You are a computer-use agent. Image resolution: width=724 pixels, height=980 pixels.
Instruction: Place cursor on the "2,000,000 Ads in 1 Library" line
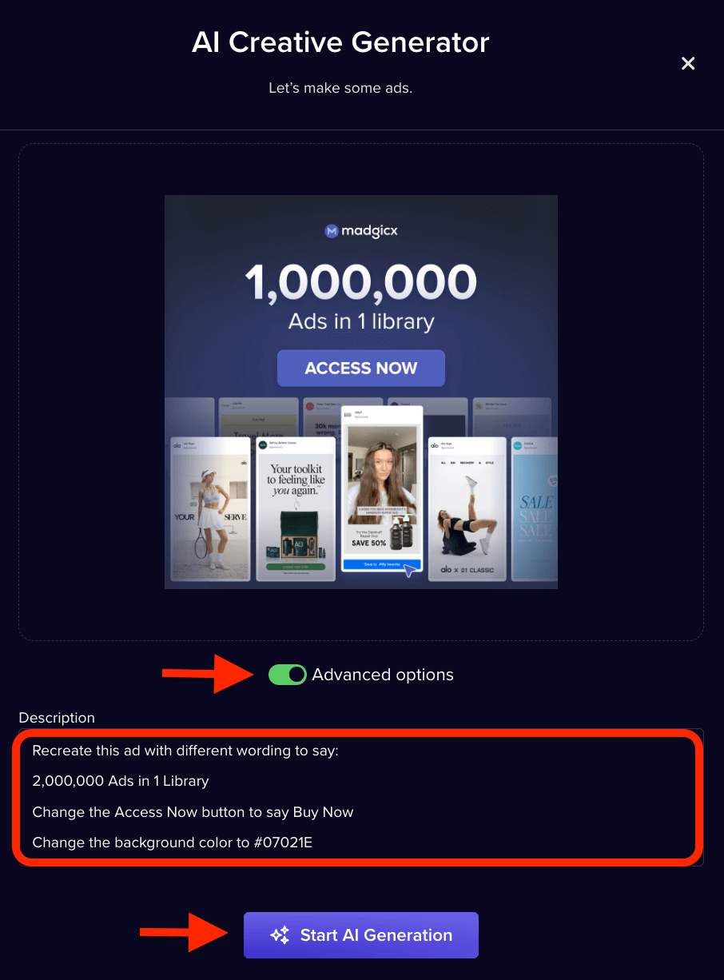point(121,781)
